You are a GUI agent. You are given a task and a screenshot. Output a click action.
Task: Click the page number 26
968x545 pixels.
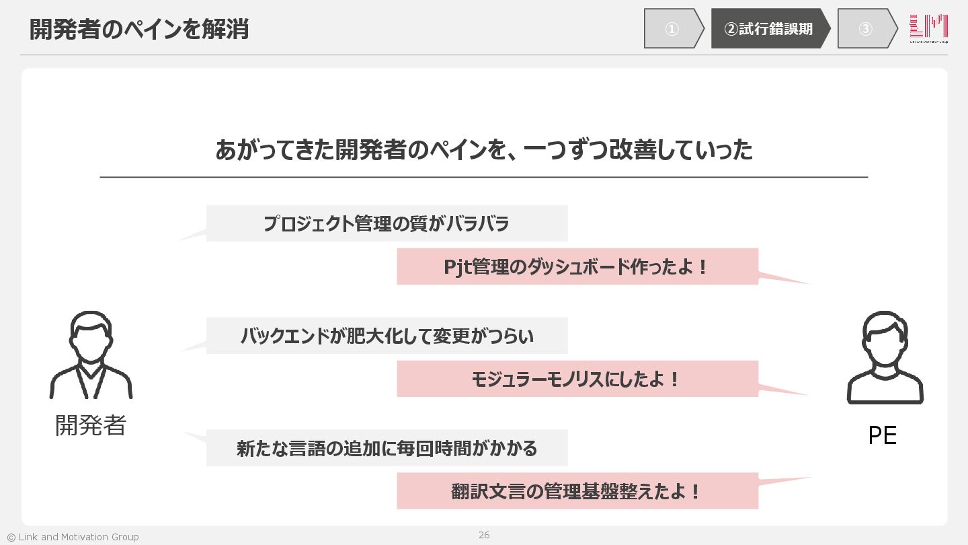484,535
